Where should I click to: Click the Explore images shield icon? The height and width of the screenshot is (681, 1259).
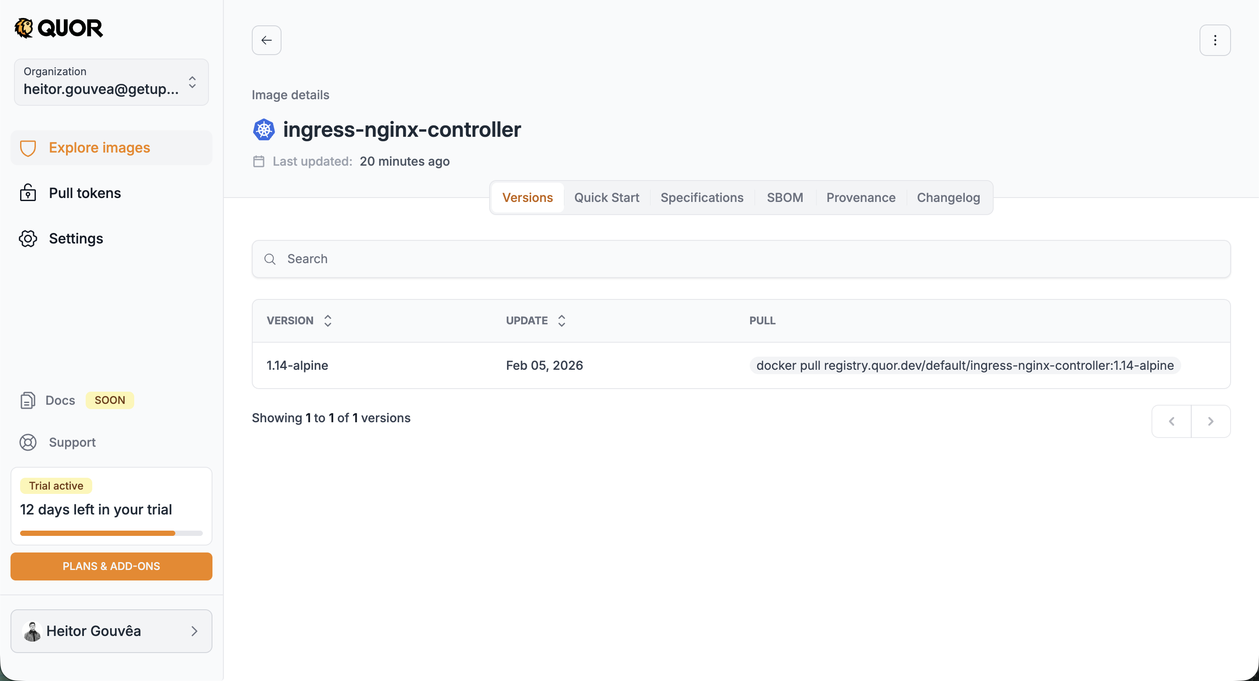click(28, 148)
